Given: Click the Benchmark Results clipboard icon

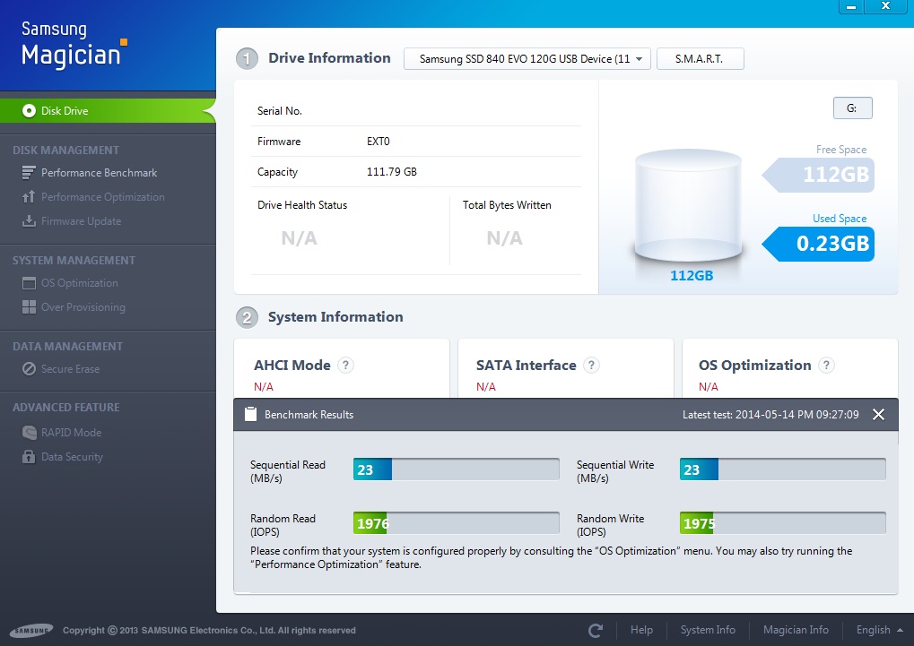Looking at the screenshot, I should coord(250,414).
